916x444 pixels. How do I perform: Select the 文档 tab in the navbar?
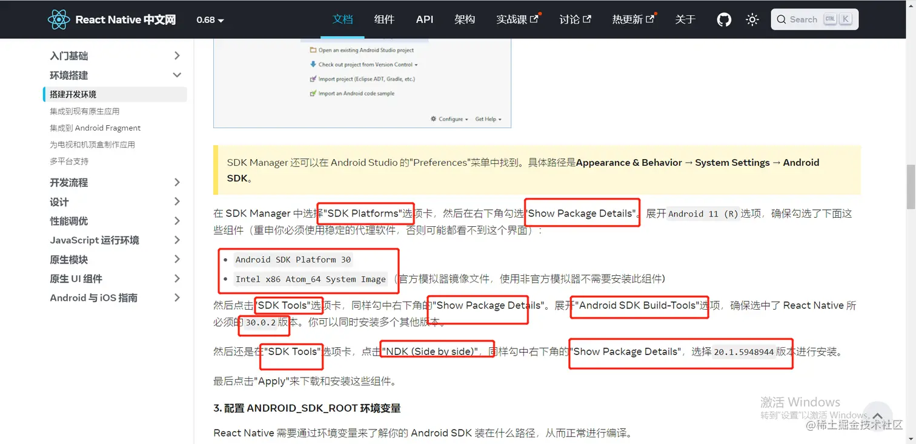coord(343,19)
